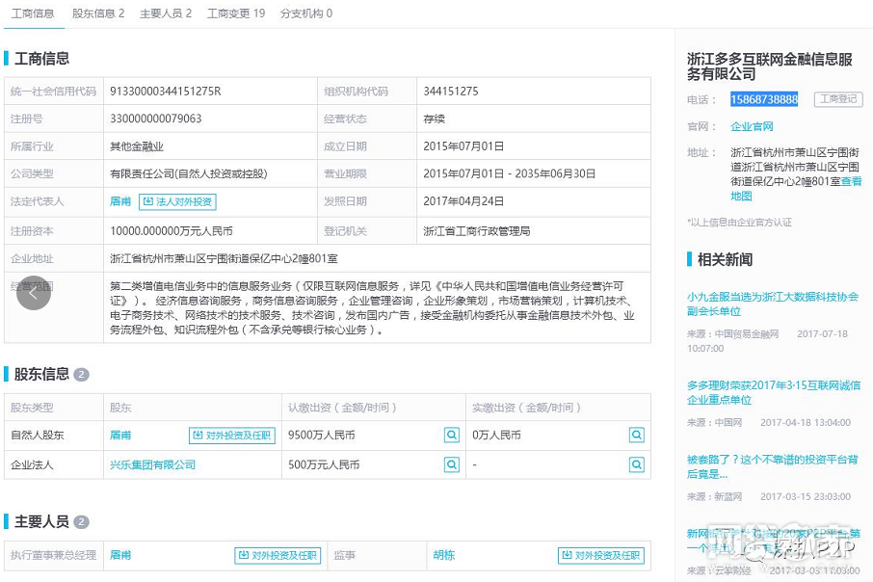Viewport: 873px width, 582px height.
Task: Open shareholder 兴乐集团有限公司 link
Action: (x=152, y=464)
